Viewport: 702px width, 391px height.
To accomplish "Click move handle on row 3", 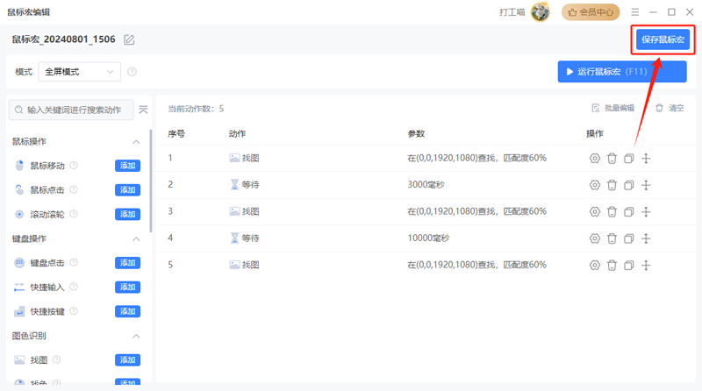I will coord(646,211).
